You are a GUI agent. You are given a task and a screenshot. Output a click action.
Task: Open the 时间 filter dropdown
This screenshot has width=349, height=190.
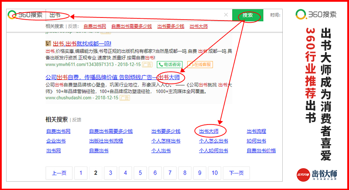pyautogui.click(x=275, y=15)
